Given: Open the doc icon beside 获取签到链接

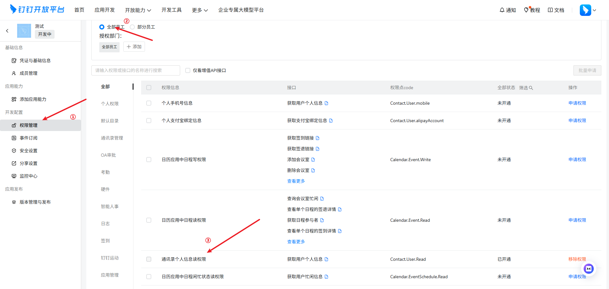Looking at the screenshot, I should pos(318,138).
